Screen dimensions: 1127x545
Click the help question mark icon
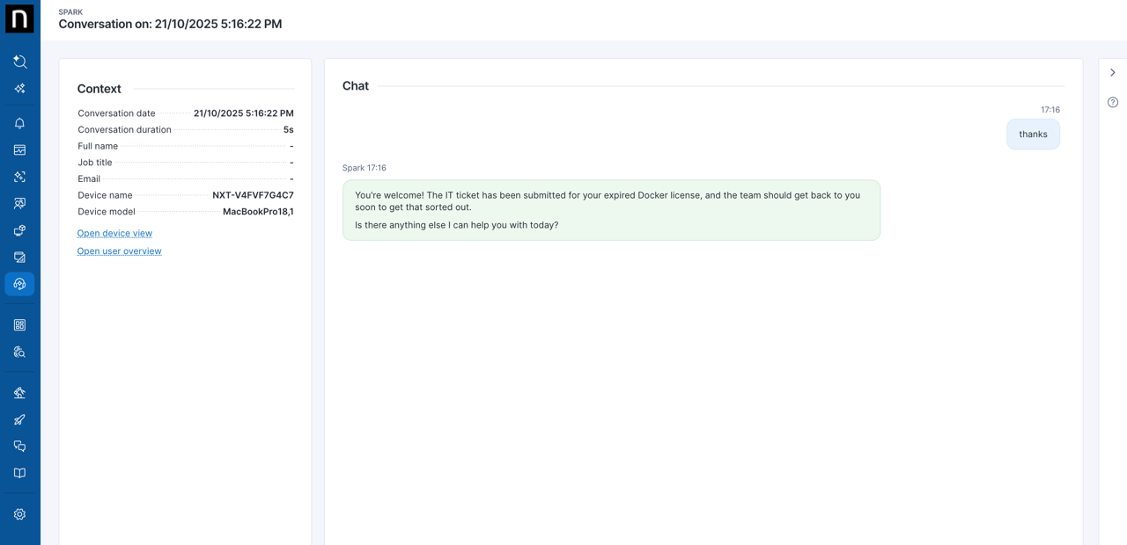click(x=1113, y=103)
